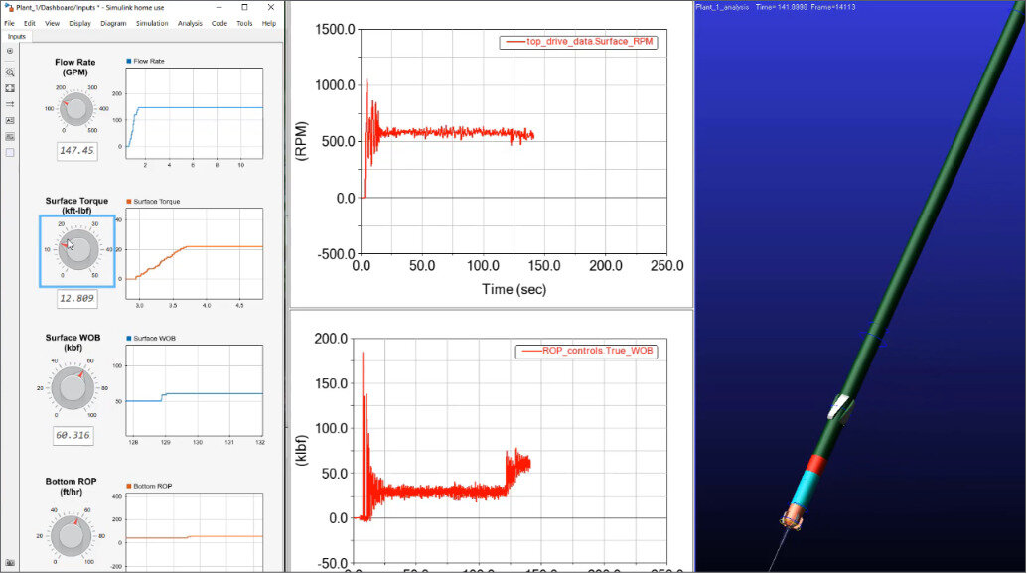Toggle the top_drive_data.Surface_RPM legend entry
The width and height of the screenshot is (1027, 574).
581,42
